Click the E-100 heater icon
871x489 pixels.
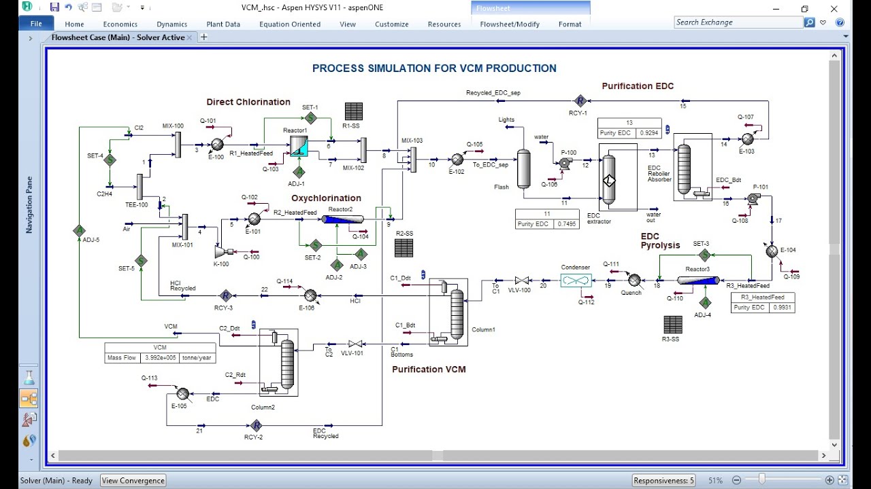point(217,144)
